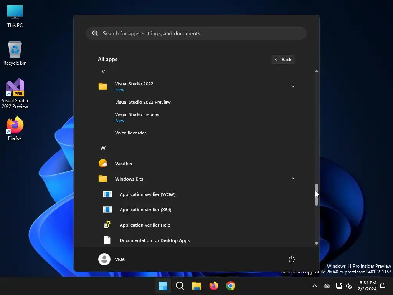Viewport: 393px width, 295px height.
Task: Click the VM6 user avatar
Action: [104, 259]
